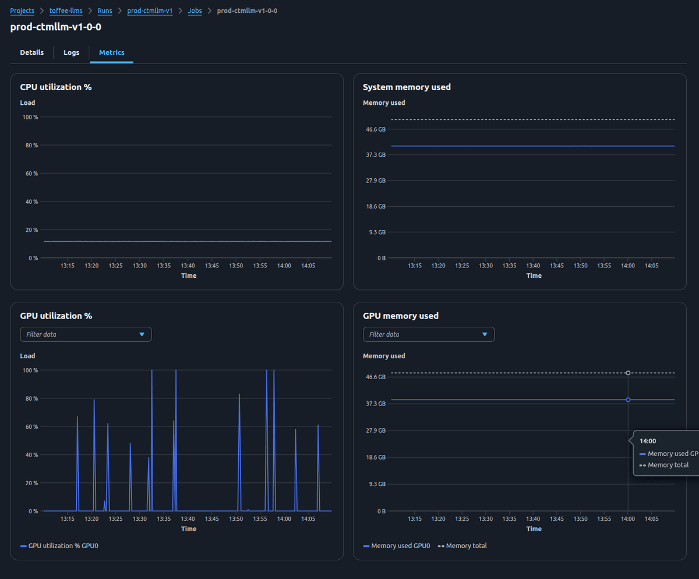699x579 pixels.
Task: Switch to the Logs tab
Action: (71, 52)
